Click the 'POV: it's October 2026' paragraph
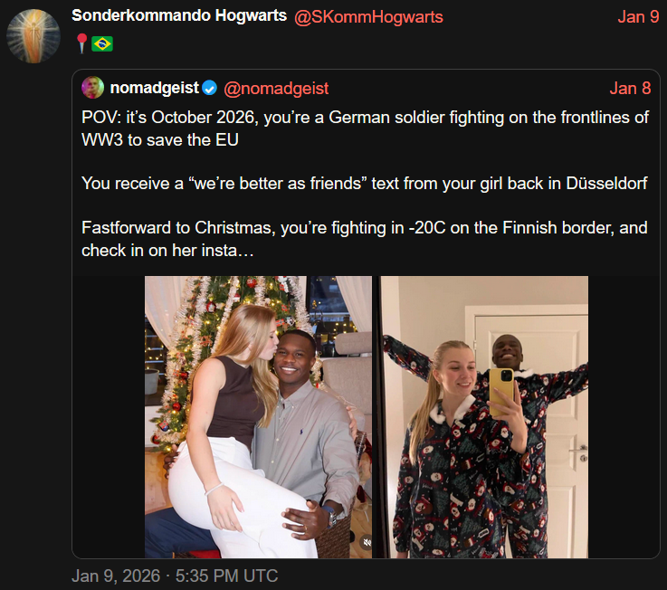This screenshot has width=667, height=590. 365,128
